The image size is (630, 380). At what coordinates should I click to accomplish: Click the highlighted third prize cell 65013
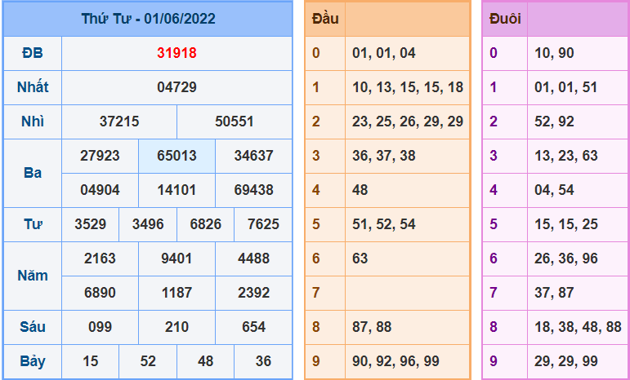click(176, 156)
